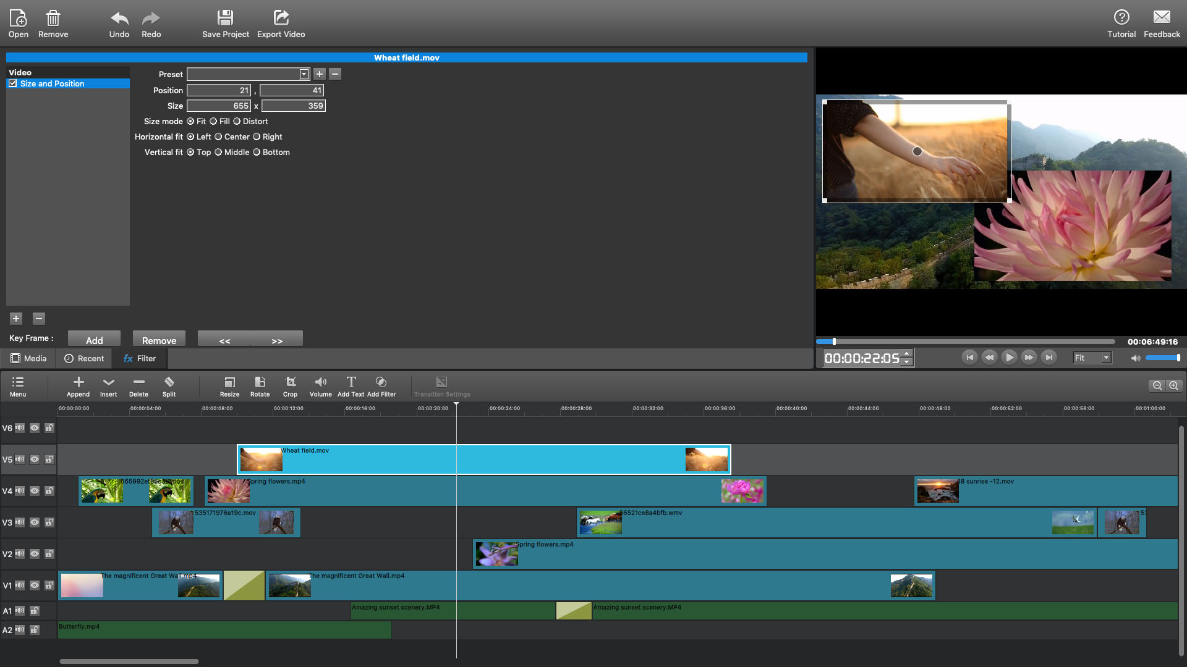Expand the Preset dropdown menu
1187x667 pixels.
pos(304,74)
